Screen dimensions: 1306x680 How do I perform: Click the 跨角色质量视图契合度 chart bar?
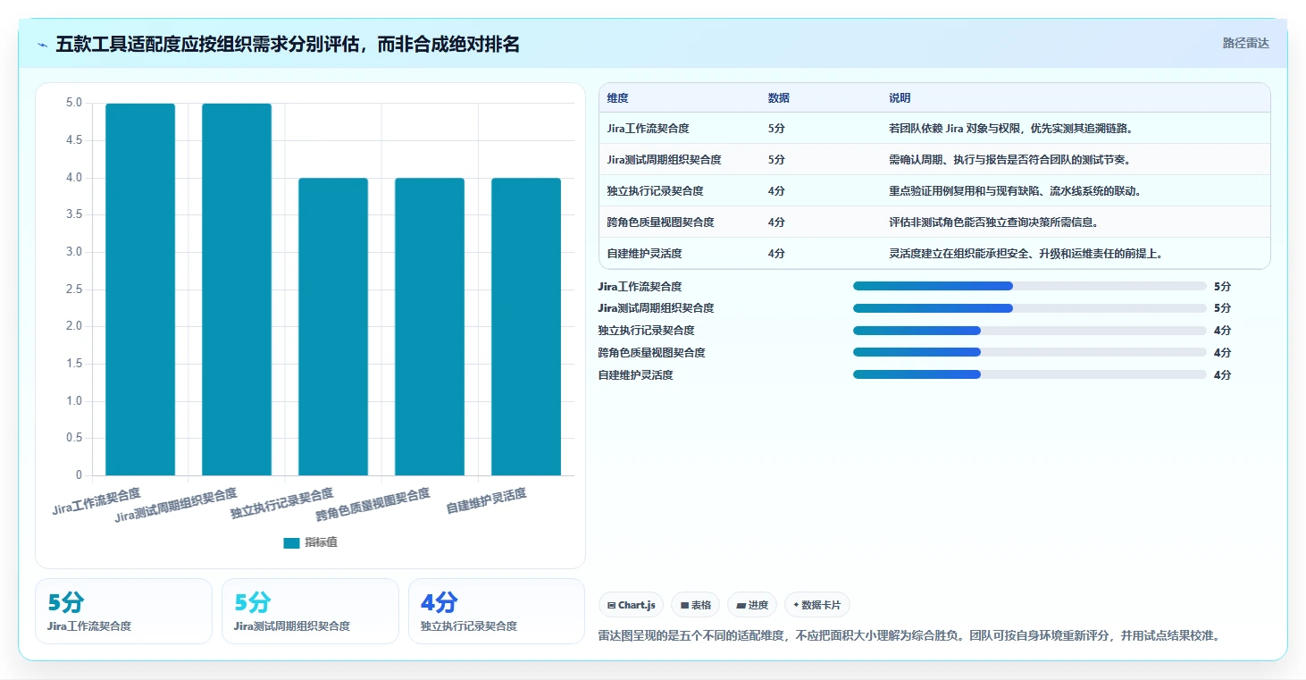[x=430, y=327]
